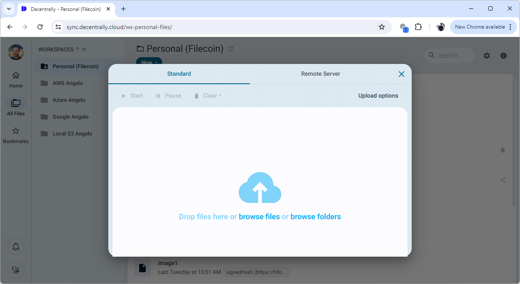Open workspace settings gear next to WORKSPACES
This screenshot has height=284, width=520.
pyautogui.click(x=84, y=50)
